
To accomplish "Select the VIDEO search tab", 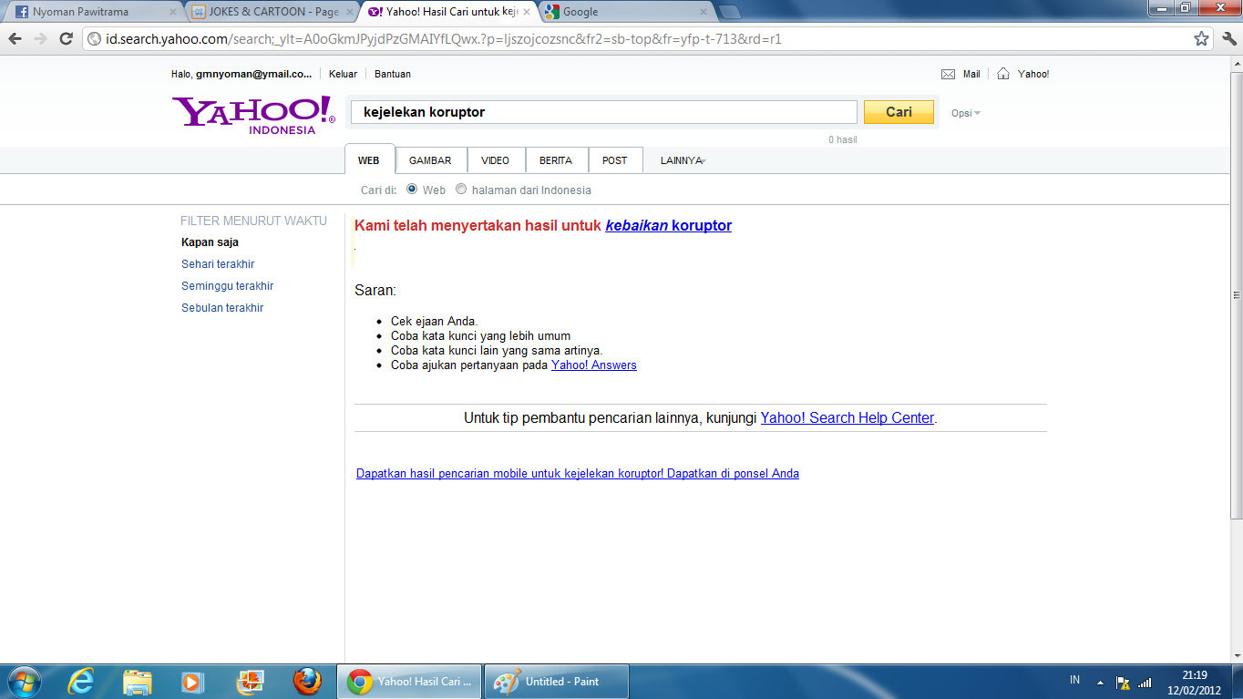I will tap(496, 160).
